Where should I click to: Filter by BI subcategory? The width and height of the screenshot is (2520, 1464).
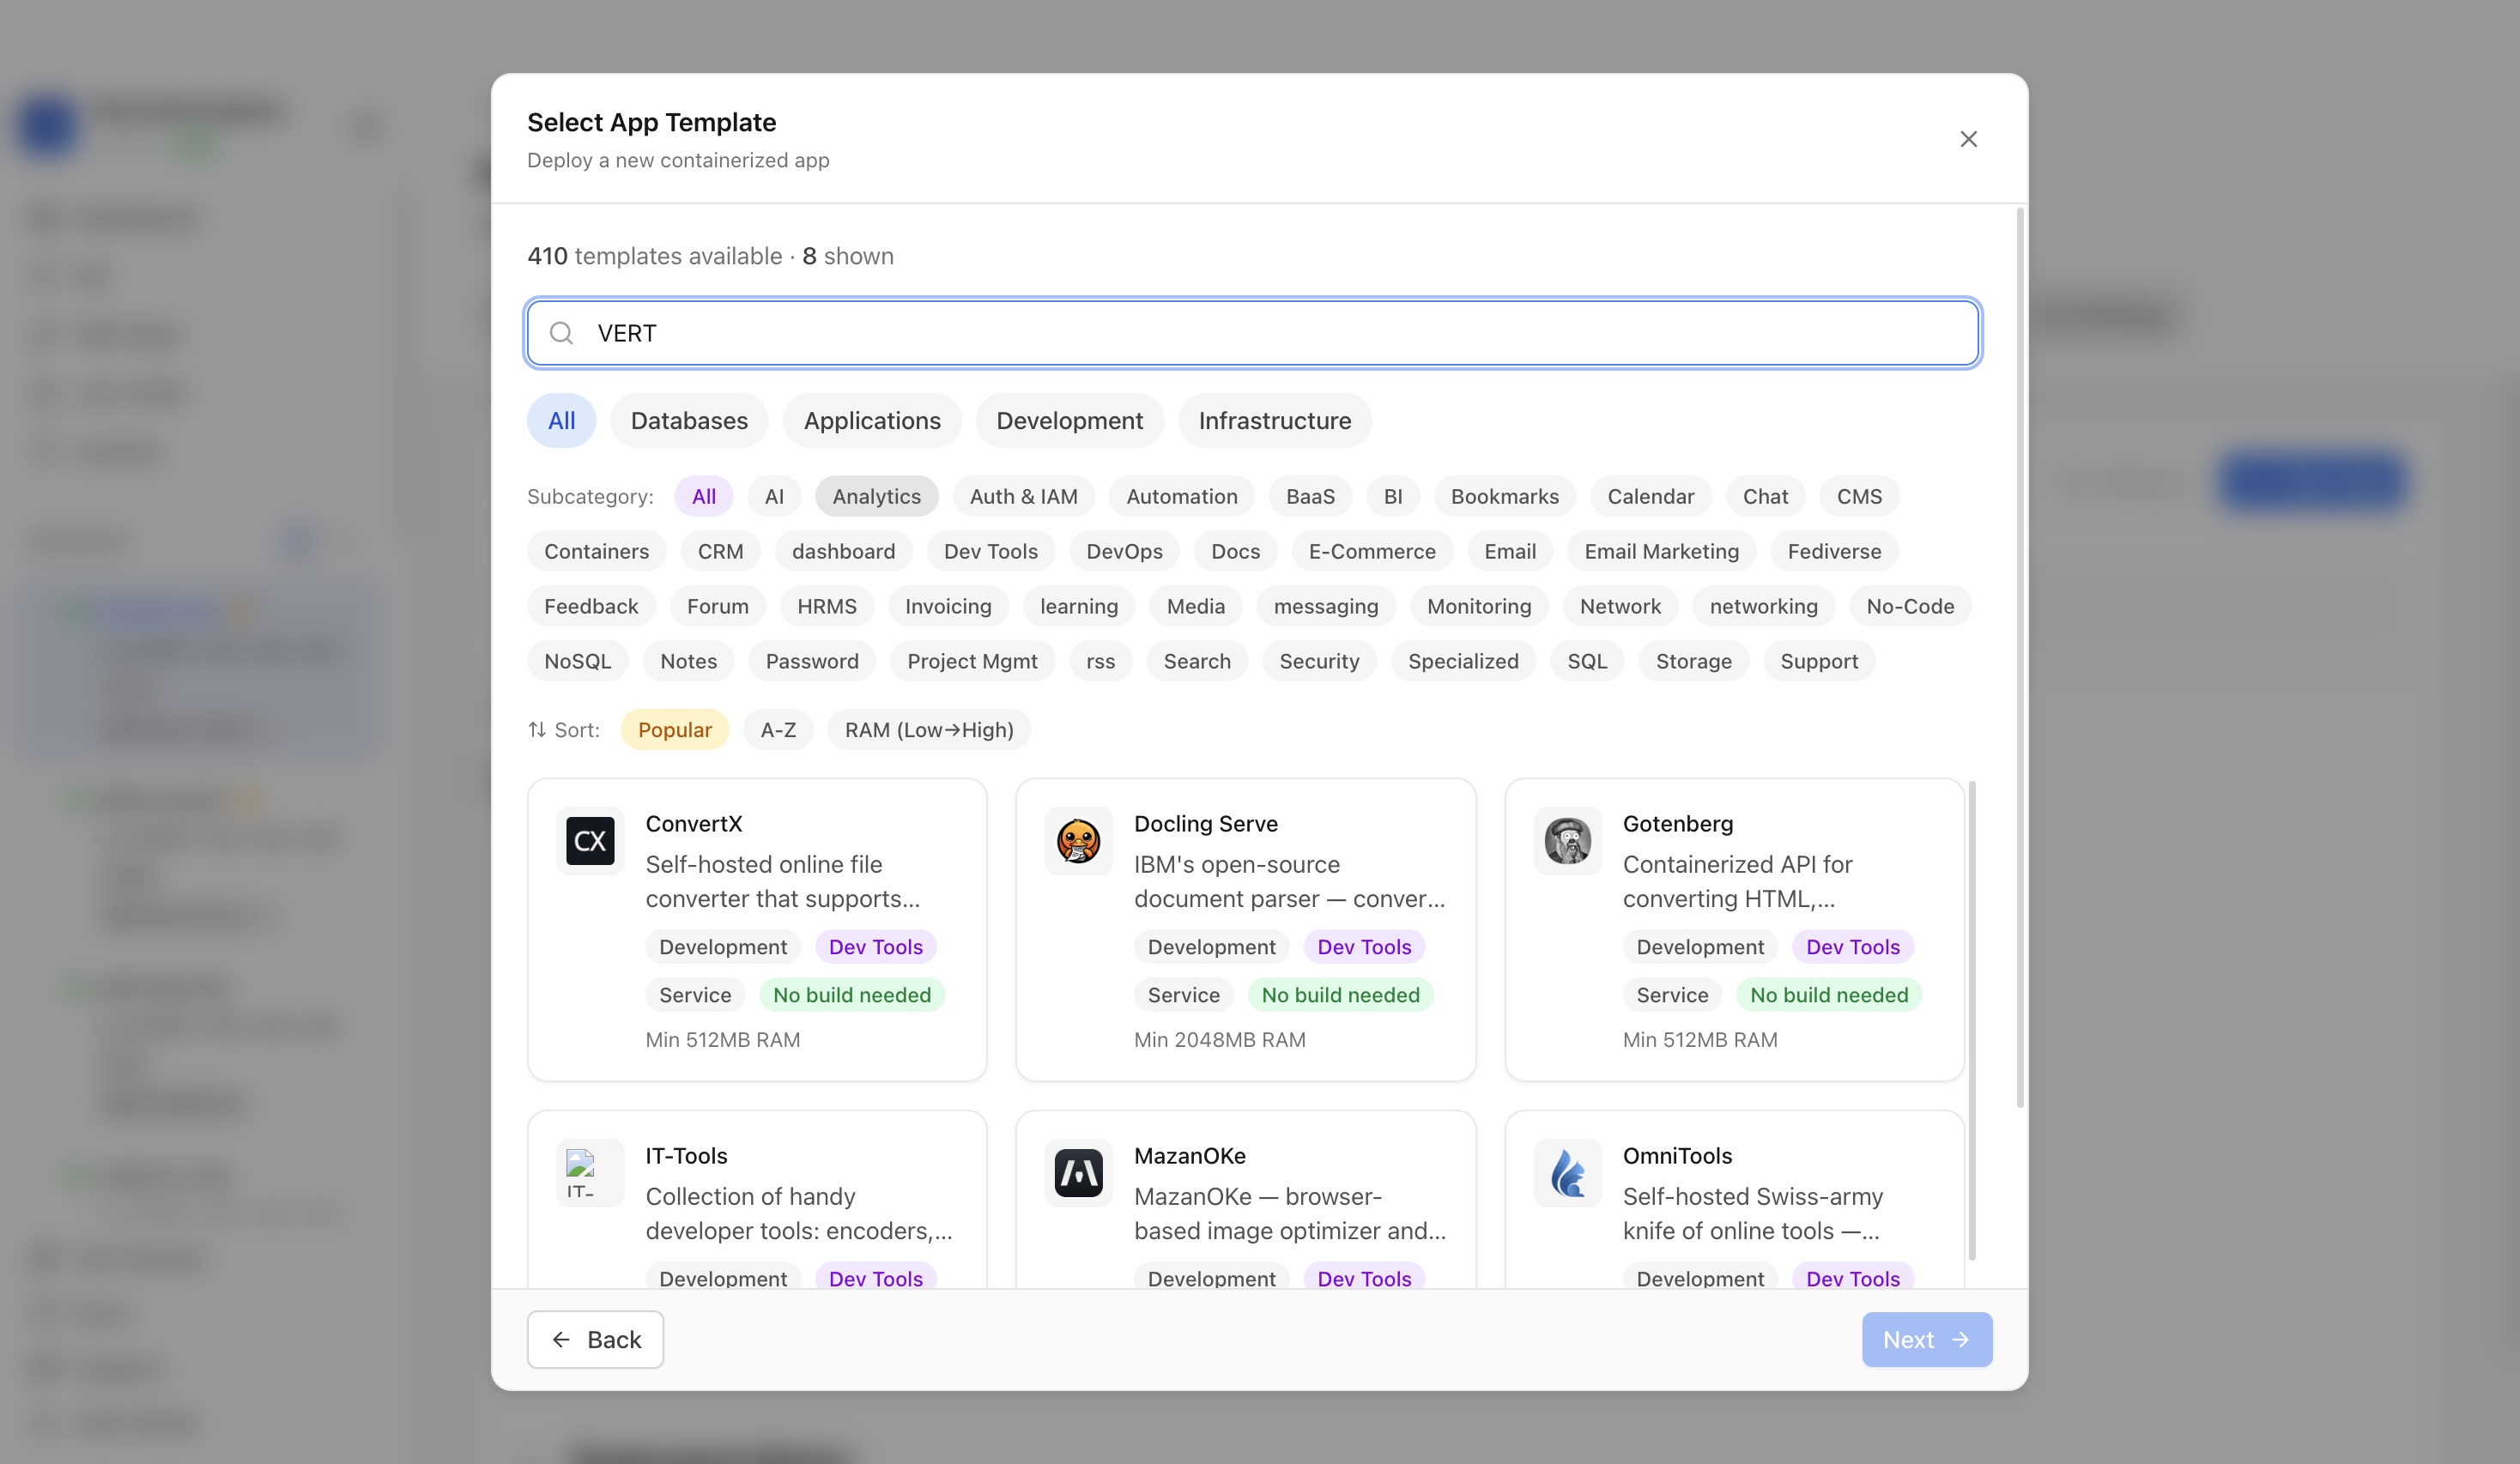pyautogui.click(x=1392, y=496)
